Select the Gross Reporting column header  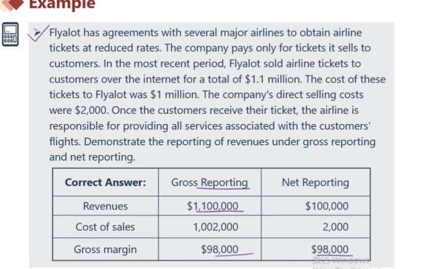[210, 182]
